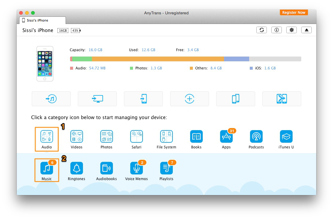This screenshot has height=219, width=333.
Task: Click the blue iOS segment of storage bar
Action: 237,59
